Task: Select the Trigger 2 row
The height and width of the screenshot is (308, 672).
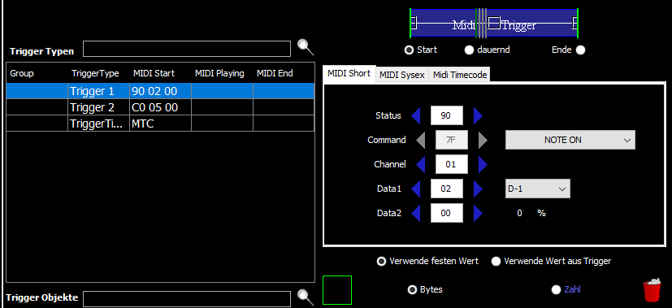Action: [x=160, y=107]
